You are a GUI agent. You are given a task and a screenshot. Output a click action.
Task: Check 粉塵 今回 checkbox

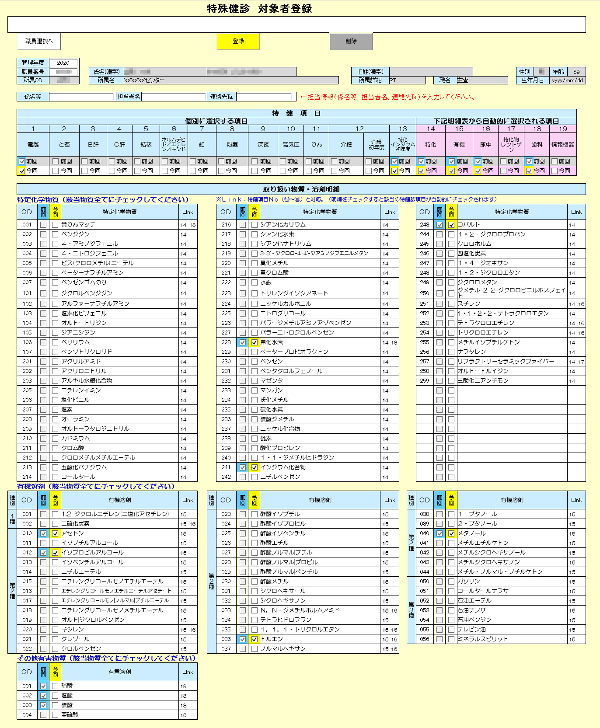pos(221,171)
